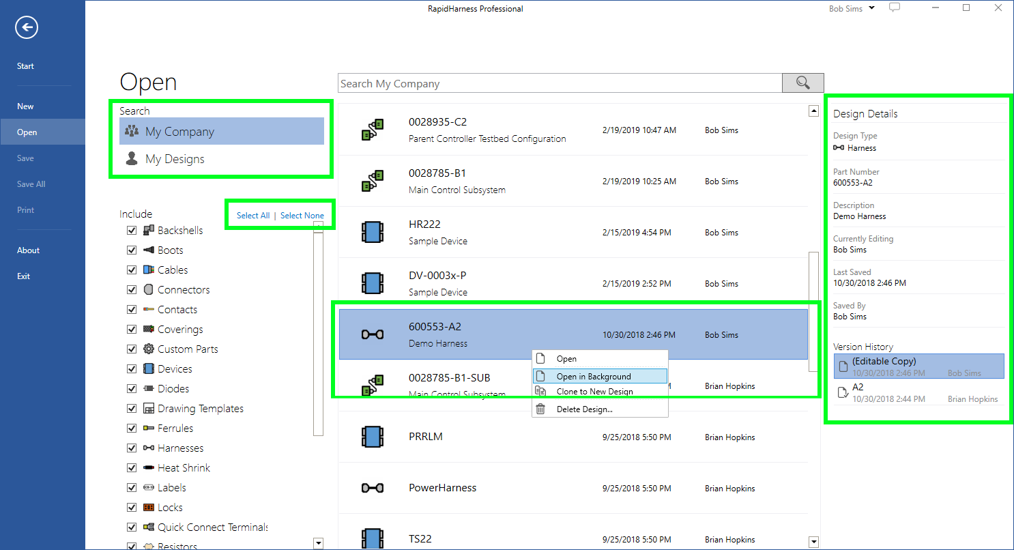This screenshot has height=550, width=1014.
Task: Click the TS22 device icon
Action: (371, 539)
